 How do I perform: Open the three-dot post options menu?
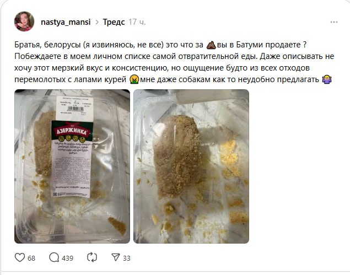[334, 22]
